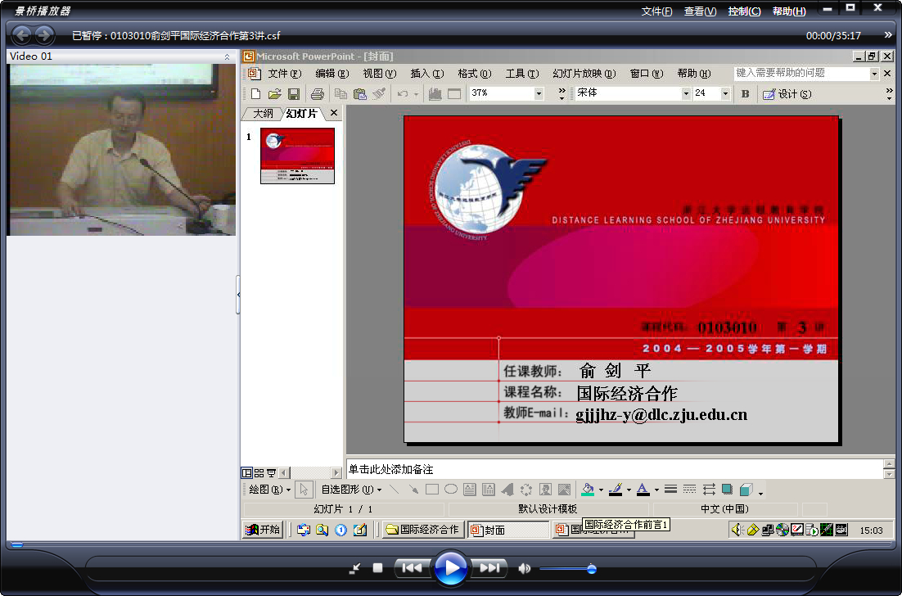Click the volume icon in system tray
This screenshot has width=902, height=596.
tap(737, 529)
